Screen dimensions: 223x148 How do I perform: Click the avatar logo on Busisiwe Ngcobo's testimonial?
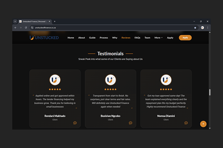pos(110,80)
